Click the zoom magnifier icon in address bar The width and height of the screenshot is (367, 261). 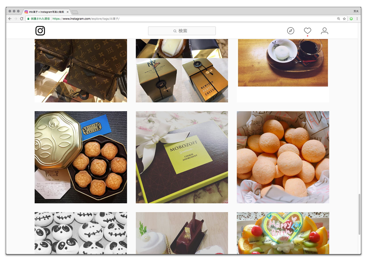click(x=339, y=19)
